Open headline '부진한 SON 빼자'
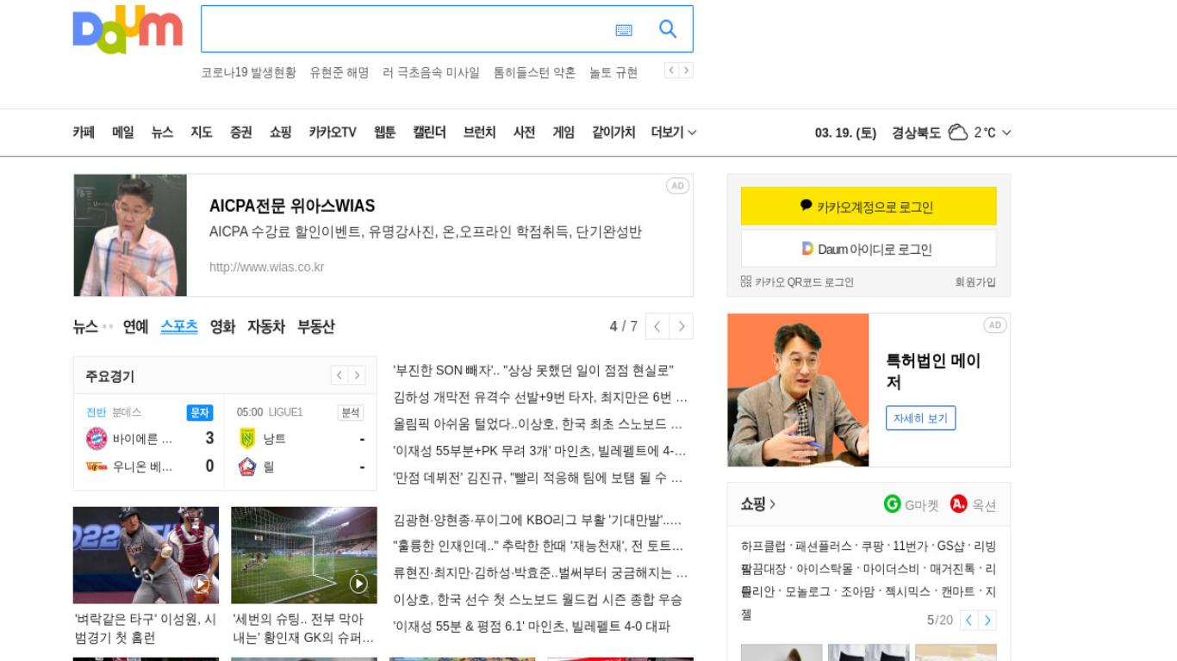Viewport: 1177px width, 661px height. (x=533, y=371)
